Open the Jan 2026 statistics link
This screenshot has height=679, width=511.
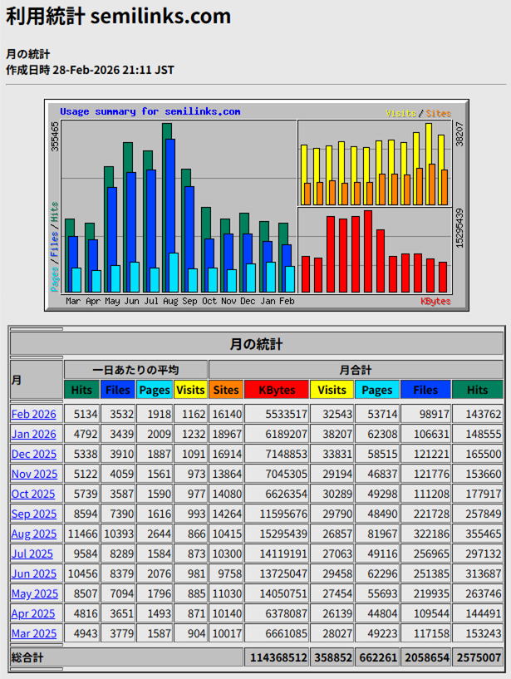tap(34, 434)
